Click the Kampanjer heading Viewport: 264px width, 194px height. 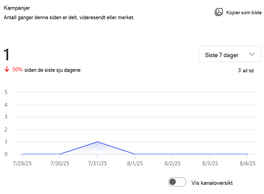point(17,8)
